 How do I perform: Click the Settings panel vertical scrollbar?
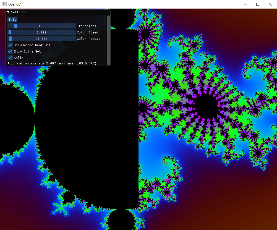click(x=108, y=39)
